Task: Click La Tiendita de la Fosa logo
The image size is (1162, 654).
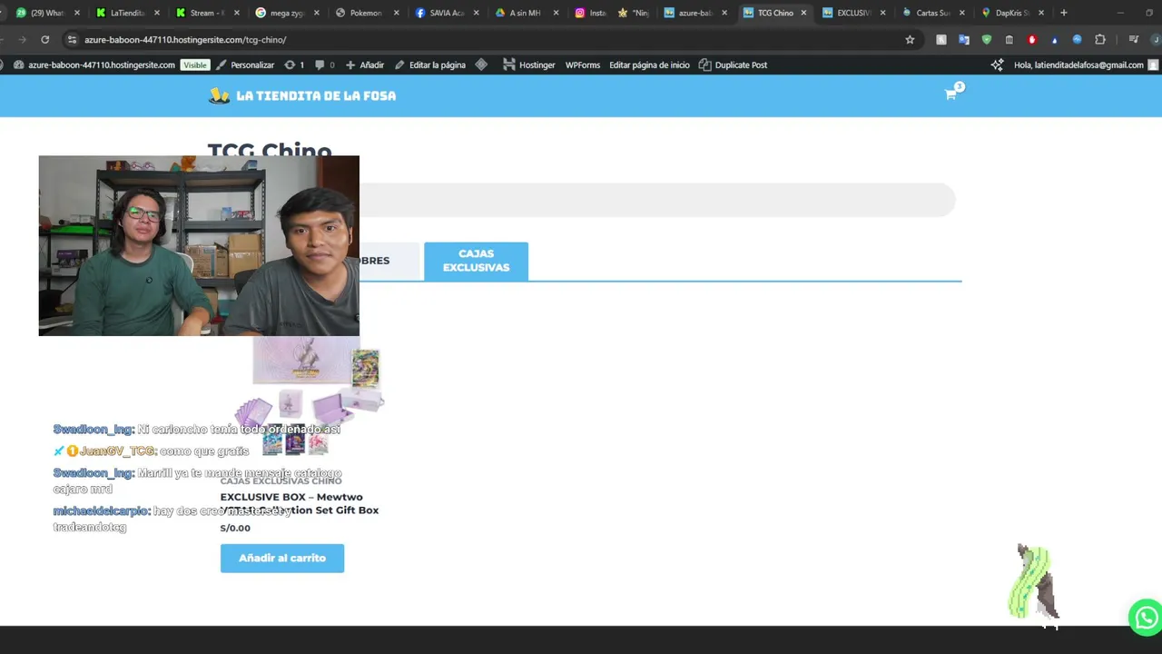Action: coord(302,95)
